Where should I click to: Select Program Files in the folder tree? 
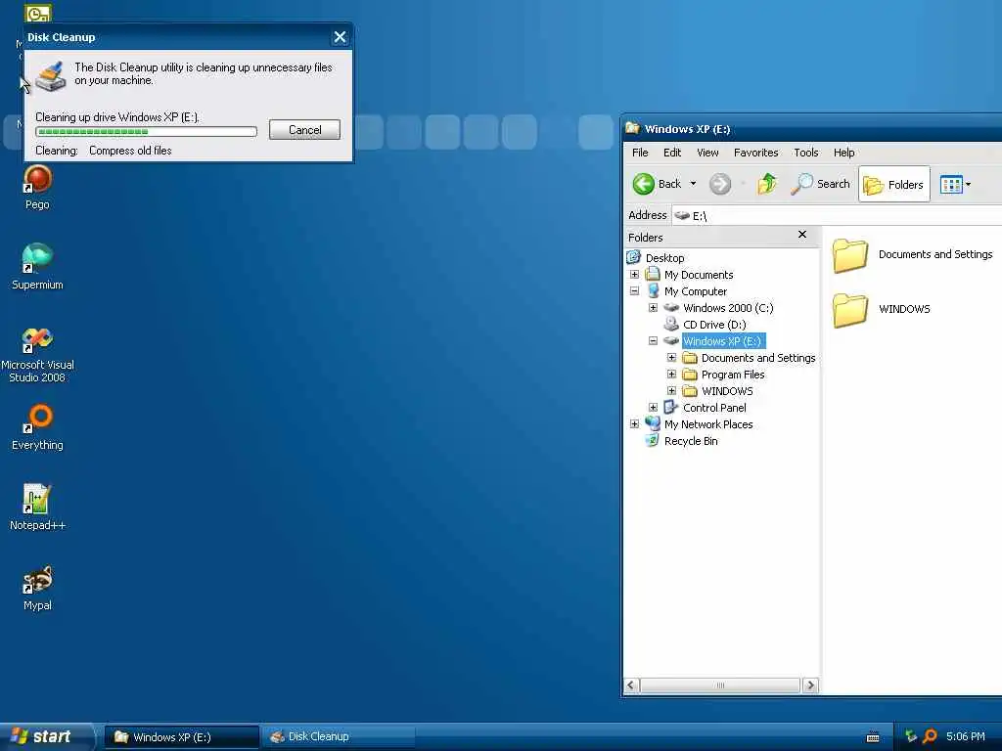[732, 375]
